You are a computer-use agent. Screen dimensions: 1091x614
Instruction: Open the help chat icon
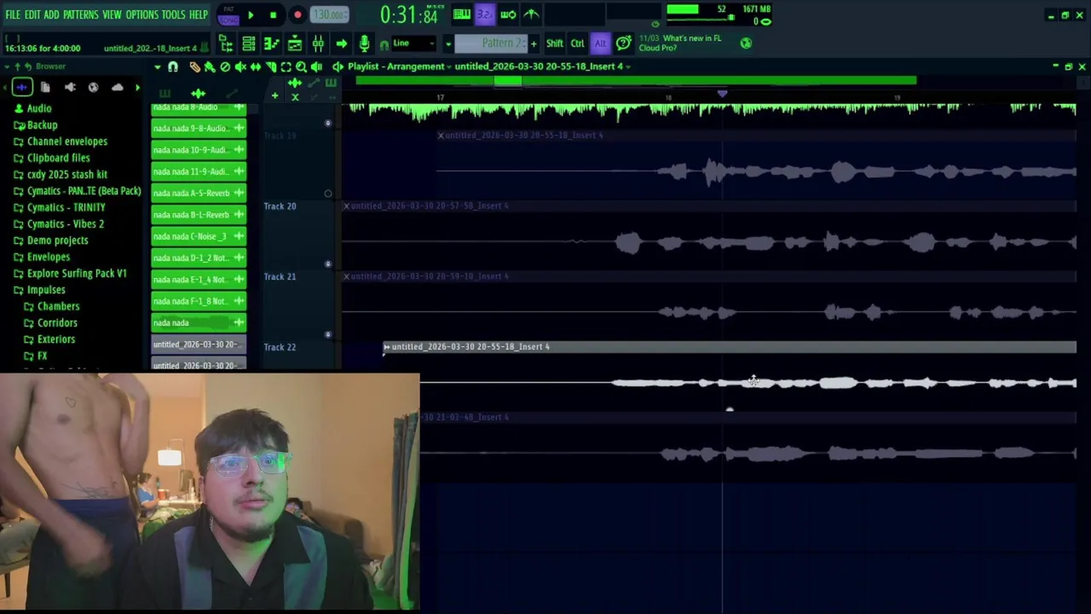click(x=624, y=43)
